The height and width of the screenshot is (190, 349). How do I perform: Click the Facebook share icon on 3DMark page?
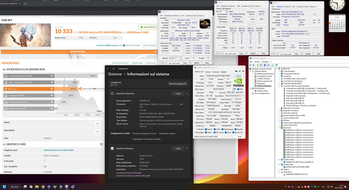[x=124, y=46]
